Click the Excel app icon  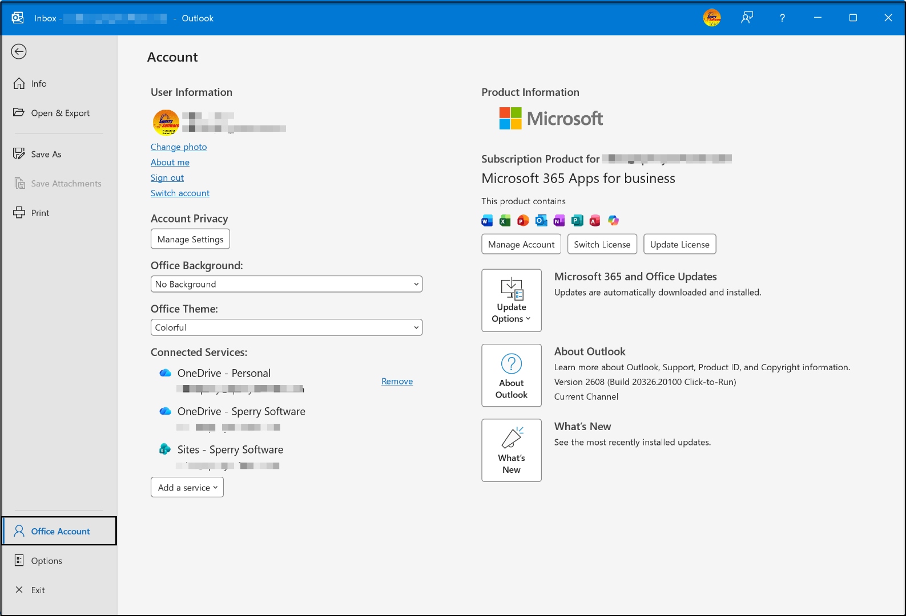coord(505,221)
